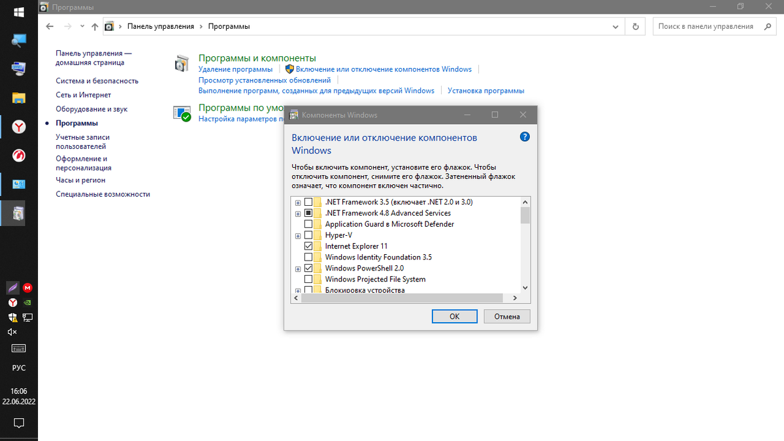Image resolution: width=784 pixels, height=441 pixels.
Task: Launch the Opera icon in the taskbar
Action: 18,155
